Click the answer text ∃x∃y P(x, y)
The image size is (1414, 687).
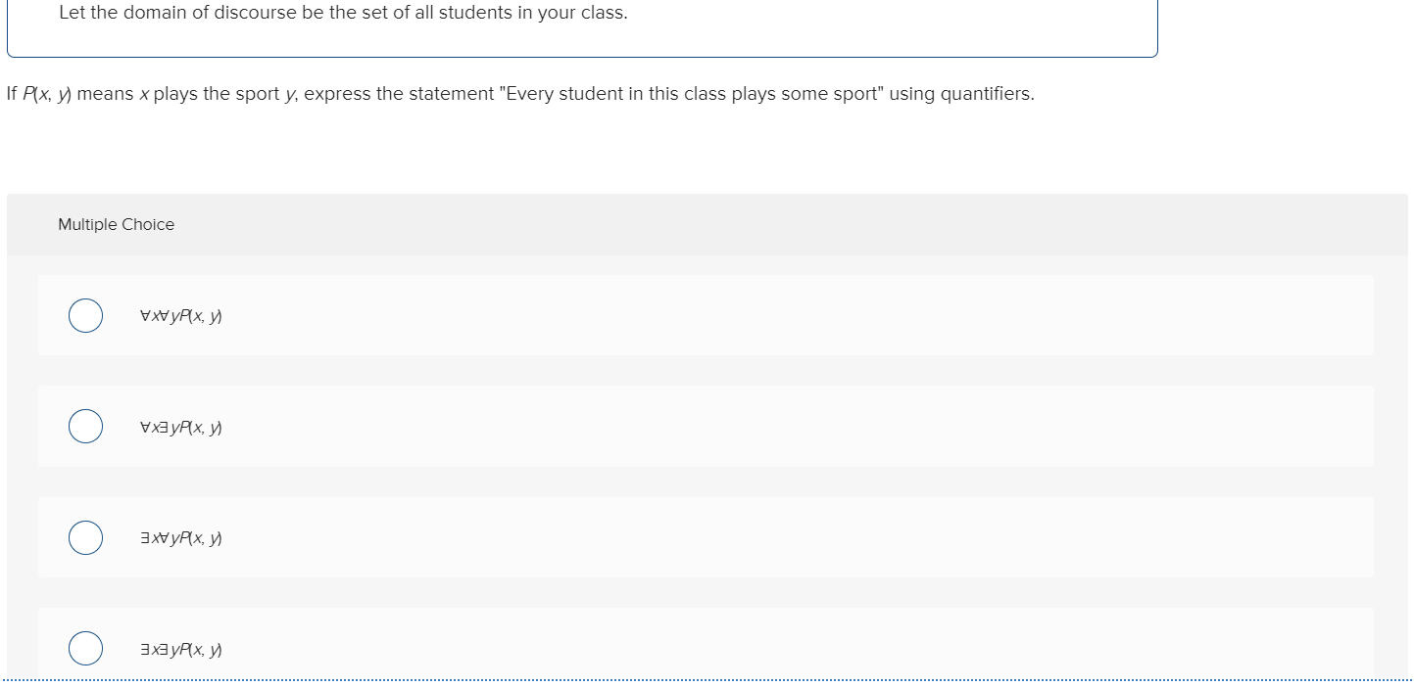tap(180, 648)
